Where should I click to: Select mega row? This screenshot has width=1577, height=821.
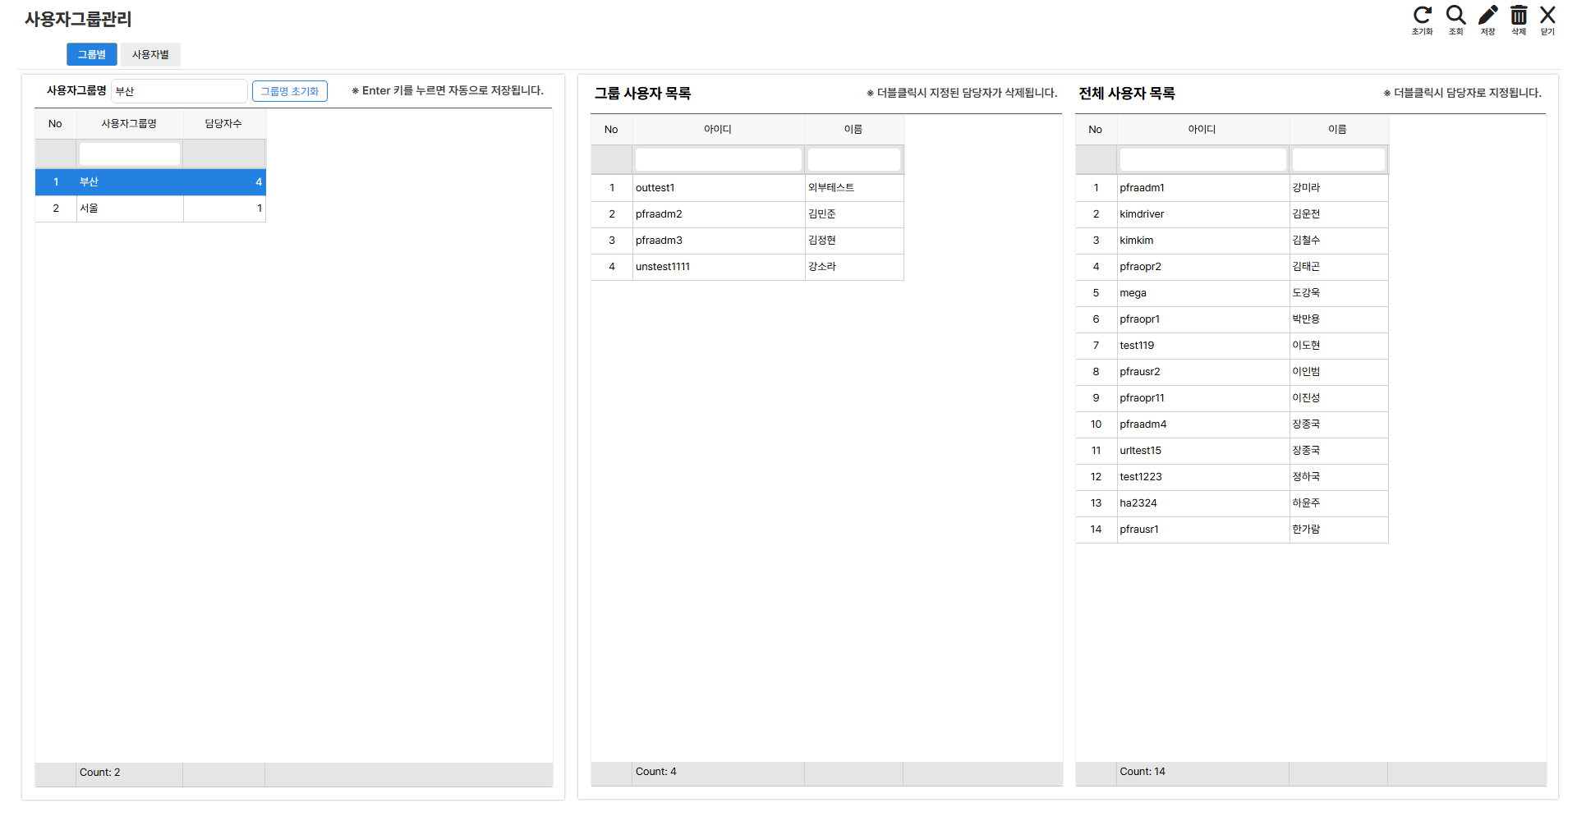click(x=1232, y=293)
